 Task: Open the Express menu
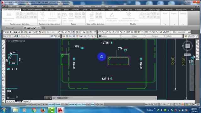115,7
